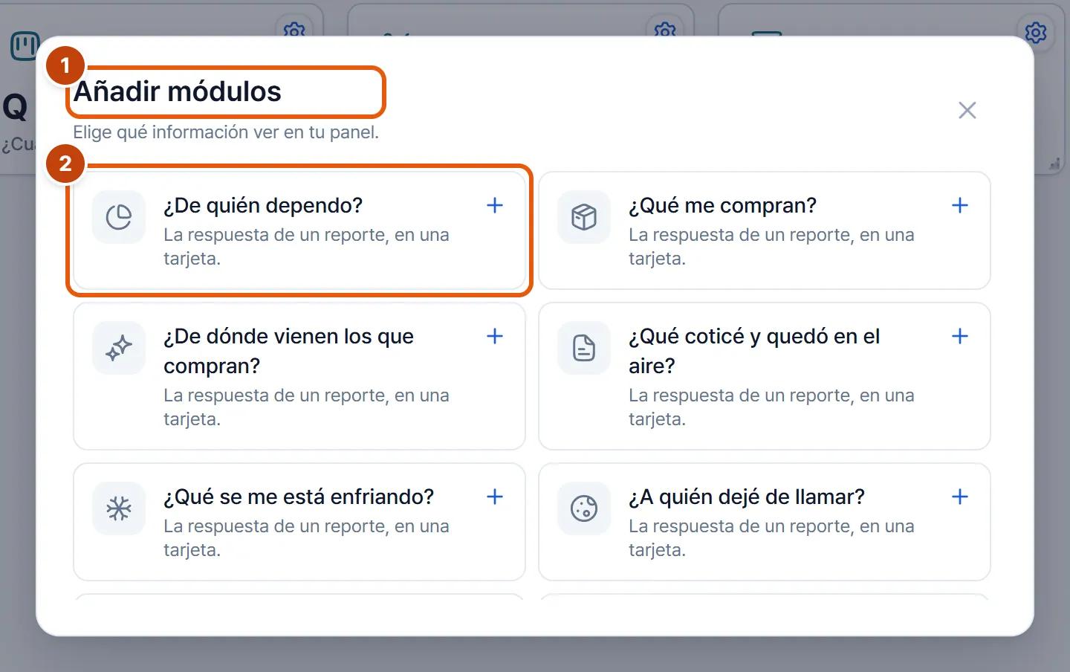Choose the ¿De dónde vienen los que compran? title
Screen dimensions: 1070x672
(x=288, y=351)
